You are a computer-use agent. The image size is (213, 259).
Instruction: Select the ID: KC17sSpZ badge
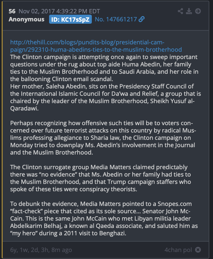tap(70, 19)
